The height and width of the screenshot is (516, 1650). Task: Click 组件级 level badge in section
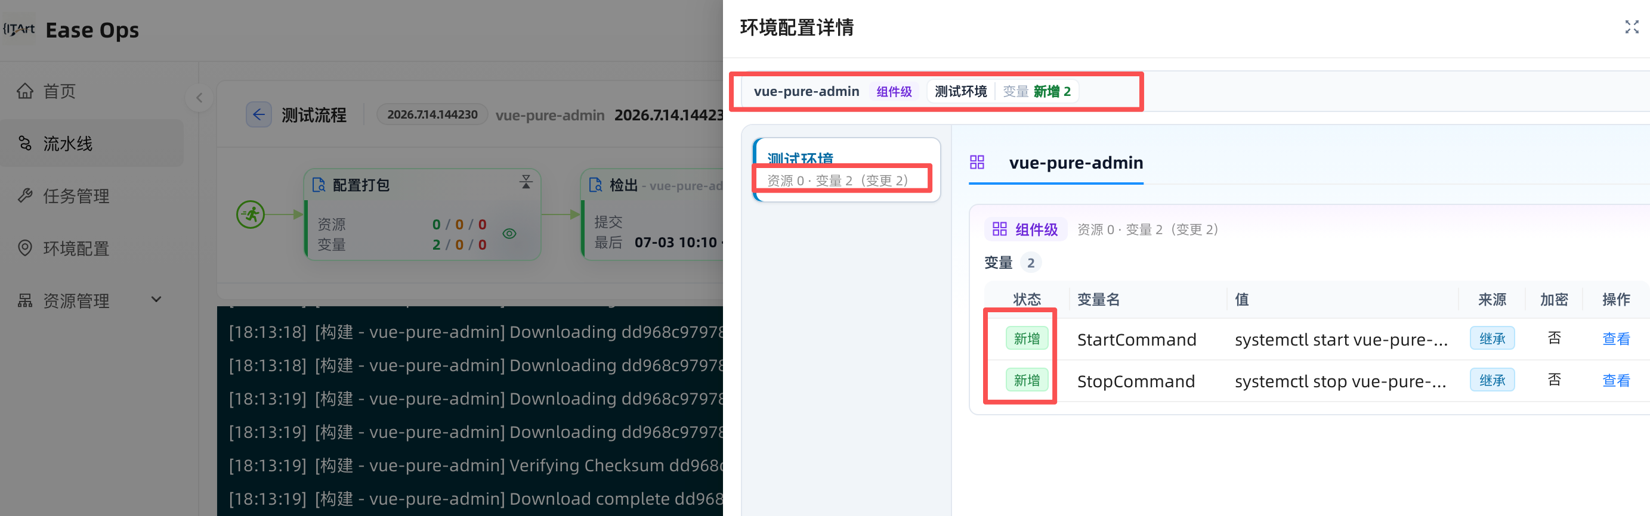pos(1025,229)
